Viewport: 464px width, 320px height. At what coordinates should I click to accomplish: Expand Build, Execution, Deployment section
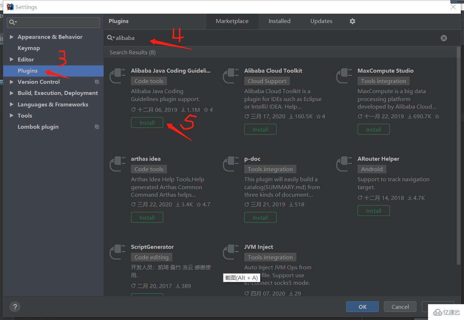(12, 93)
